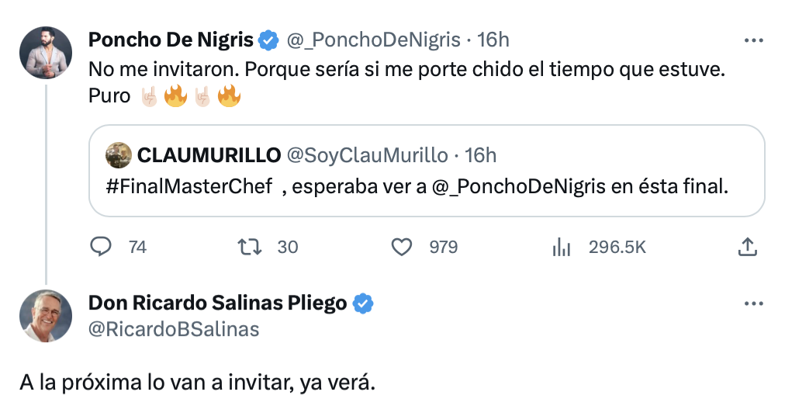Click the reply icon under Poncho's tweet
The image size is (785, 402).
click(102, 247)
